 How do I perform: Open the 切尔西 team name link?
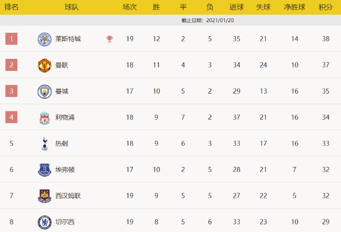[65, 222]
